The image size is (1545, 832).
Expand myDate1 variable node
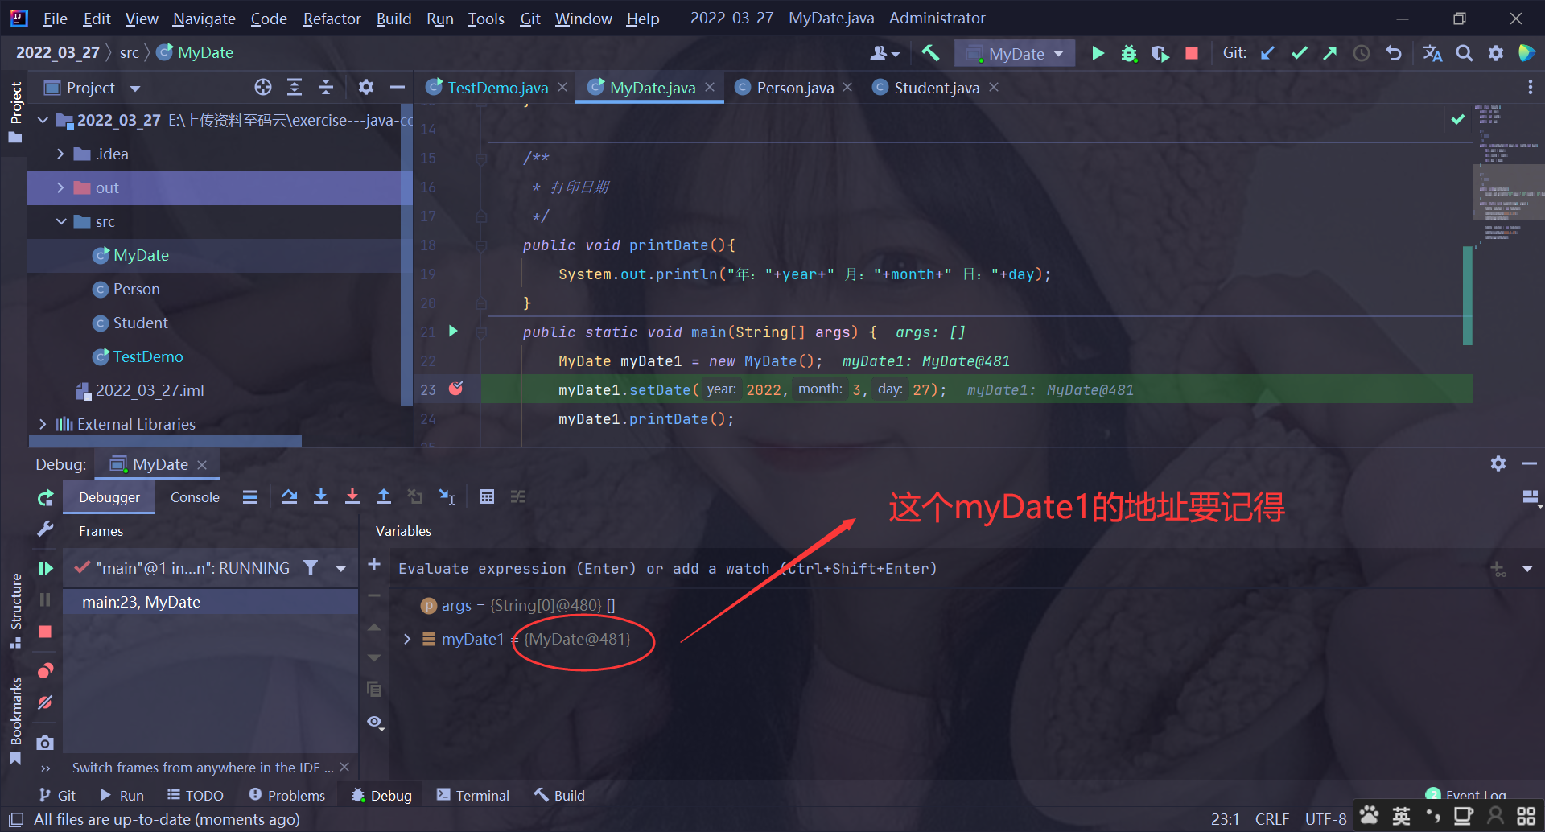pyautogui.click(x=407, y=639)
